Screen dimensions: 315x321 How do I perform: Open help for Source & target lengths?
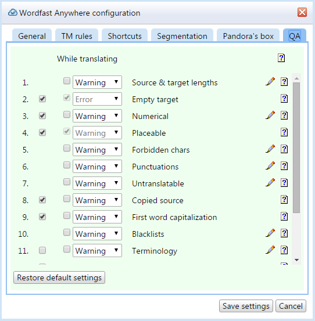[x=284, y=82]
